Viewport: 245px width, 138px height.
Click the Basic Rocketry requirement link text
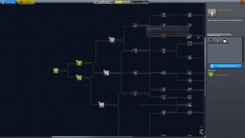pos(221,75)
